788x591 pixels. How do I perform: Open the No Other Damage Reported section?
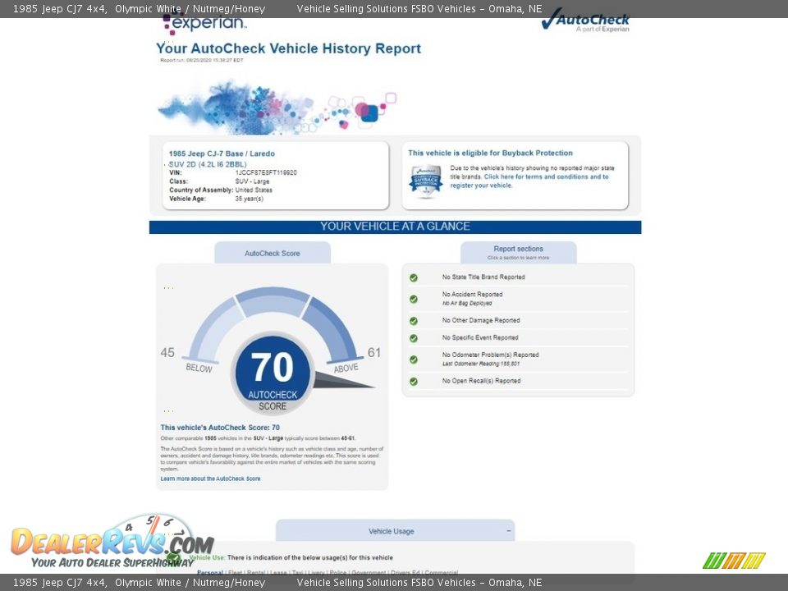pos(481,320)
